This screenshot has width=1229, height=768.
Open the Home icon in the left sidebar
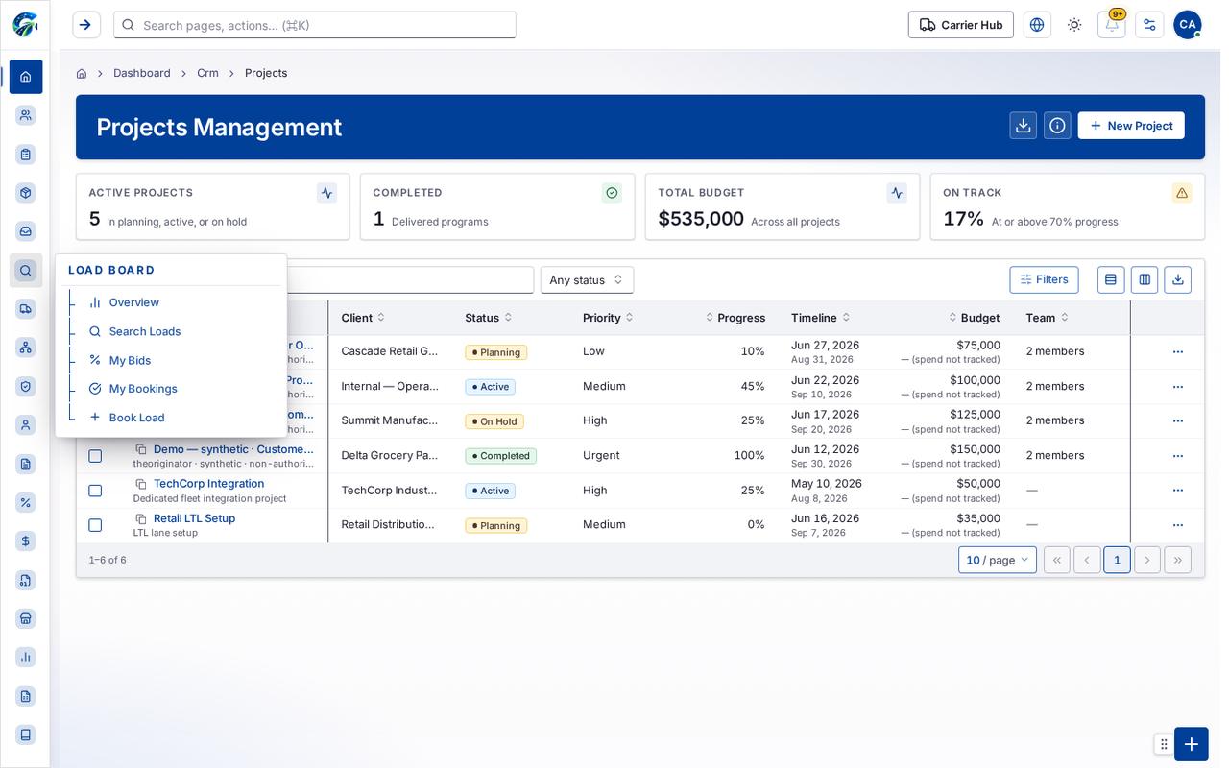point(26,77)
